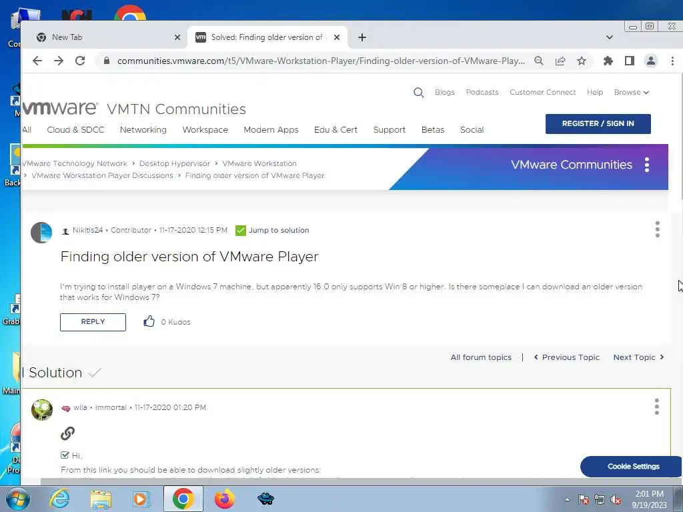
Task: Click the taskbar clock showing 2:01 PM
Action: (650, 499)
